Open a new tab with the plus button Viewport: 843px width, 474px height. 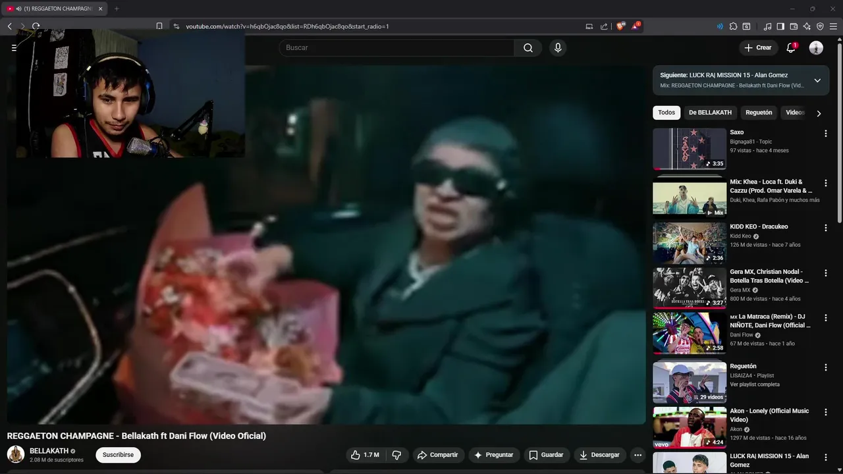point(117,9)
